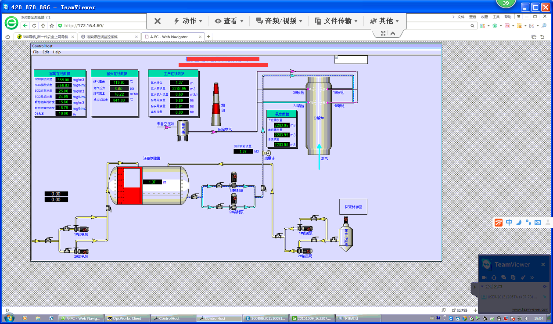
Task: Click the green shield security icon in address bar
Action: click(60, 25)
